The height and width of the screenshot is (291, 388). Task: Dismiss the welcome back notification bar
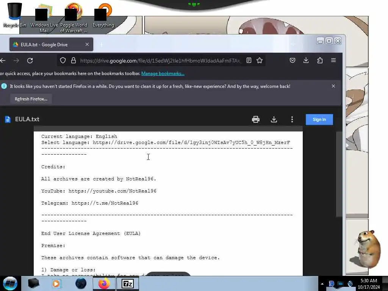[x=333, y=86]
